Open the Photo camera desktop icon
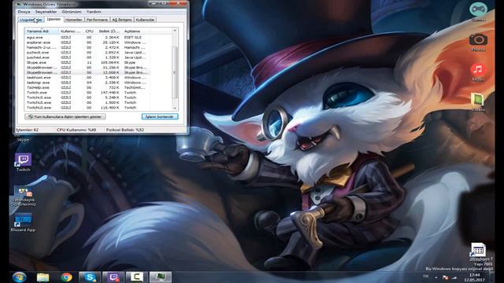 (478, 42)
